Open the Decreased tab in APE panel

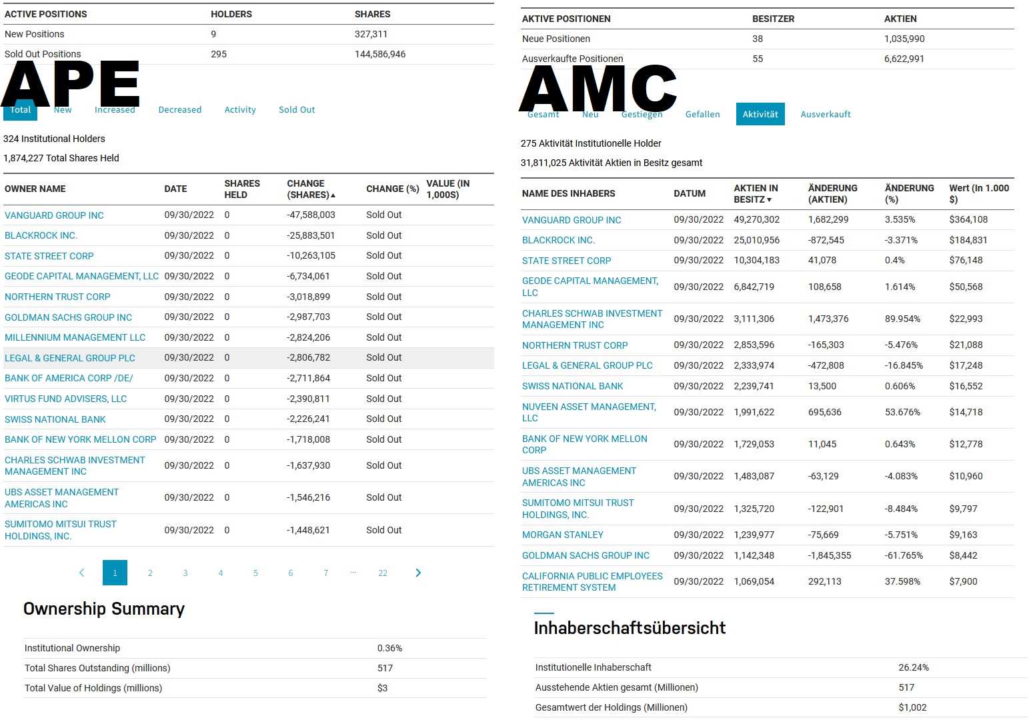coord(180,110)
